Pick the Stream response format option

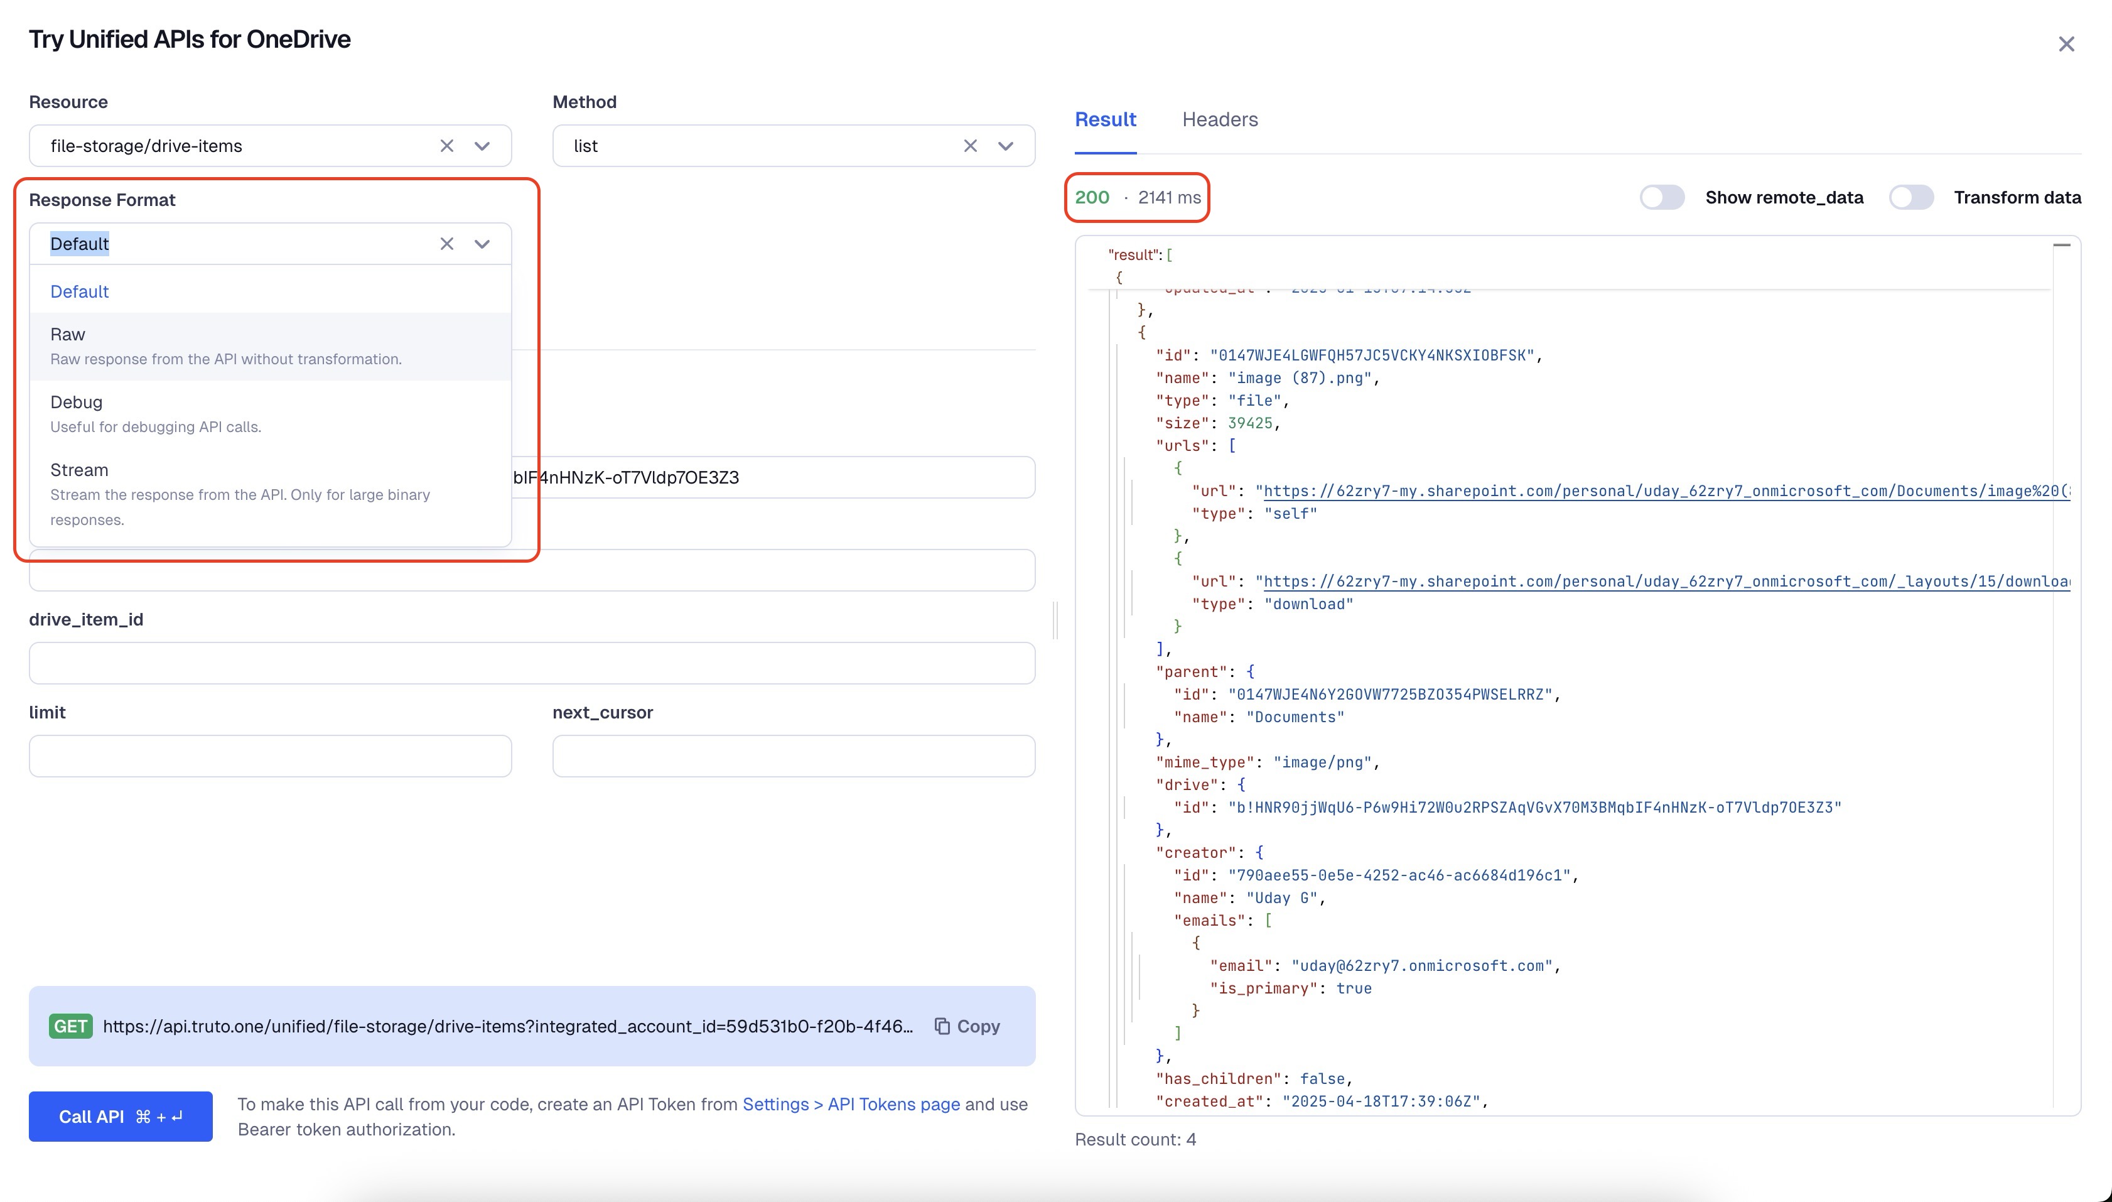coord(270,494)
